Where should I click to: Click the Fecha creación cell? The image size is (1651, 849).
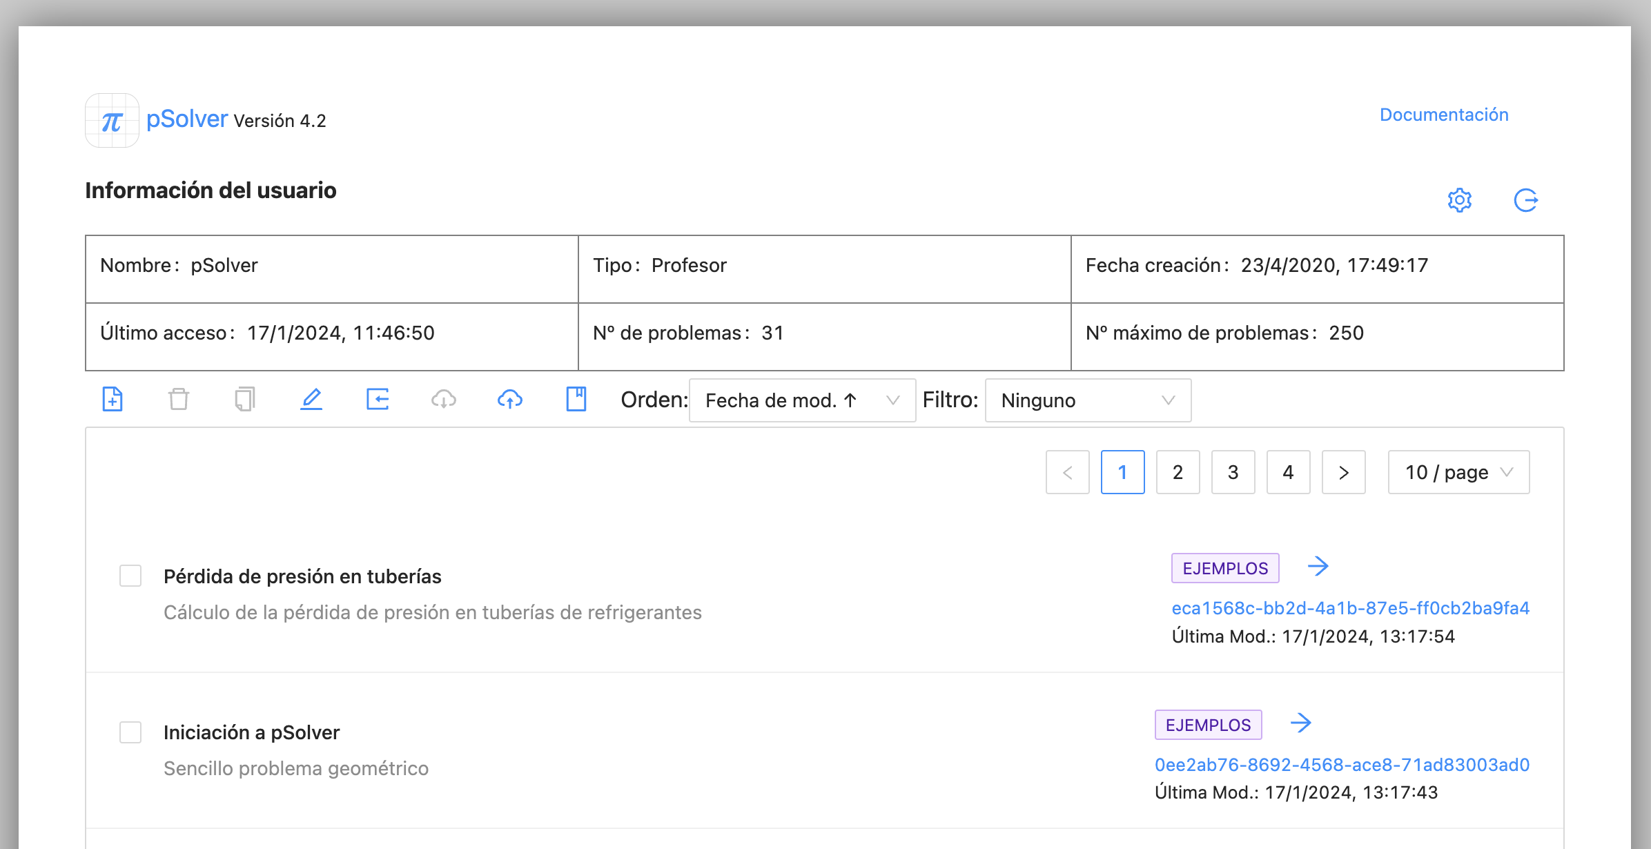(1317, 269)
